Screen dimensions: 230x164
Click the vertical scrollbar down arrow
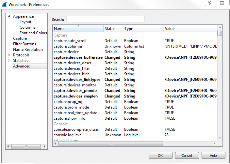[220, 138]
